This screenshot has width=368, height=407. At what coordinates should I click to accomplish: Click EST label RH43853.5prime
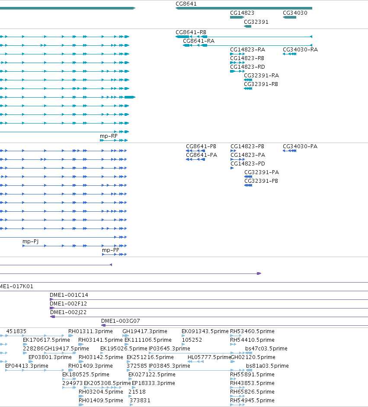pyautogui.click(x=252, y=383)
